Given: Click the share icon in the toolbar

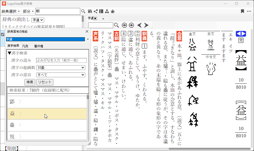Looking at the screenshot, I should 96,11.
